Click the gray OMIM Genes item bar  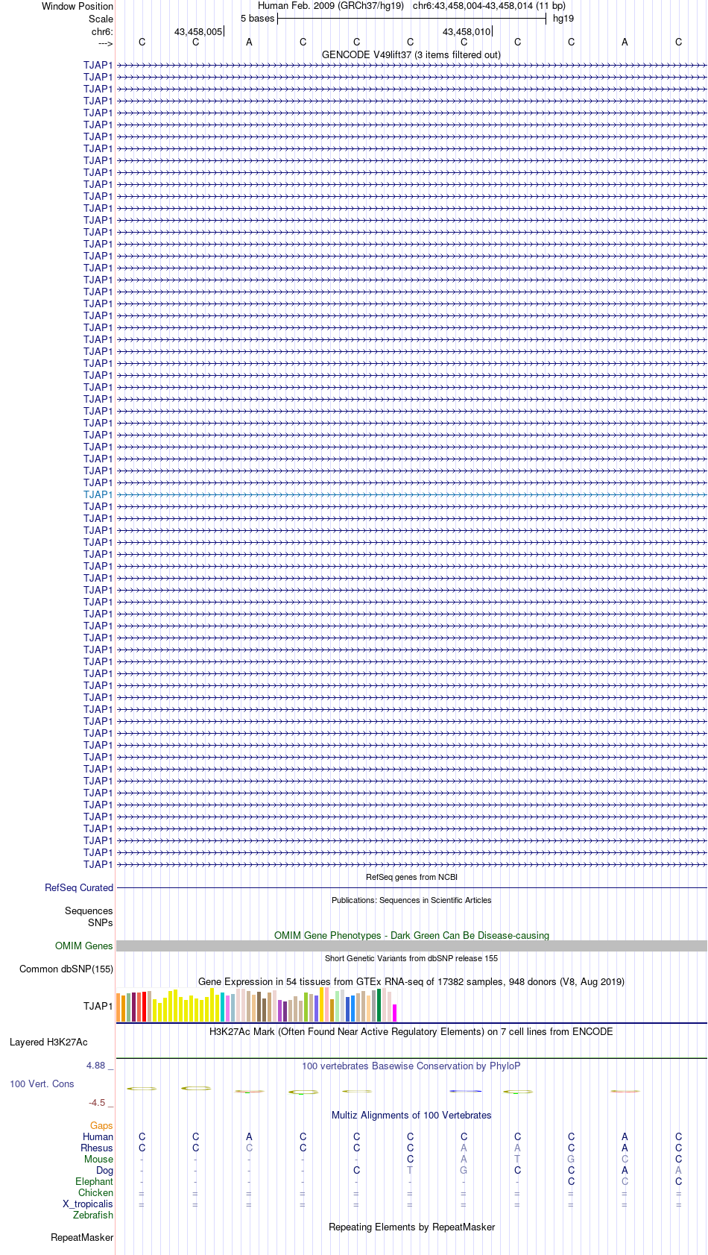[411, 946]
